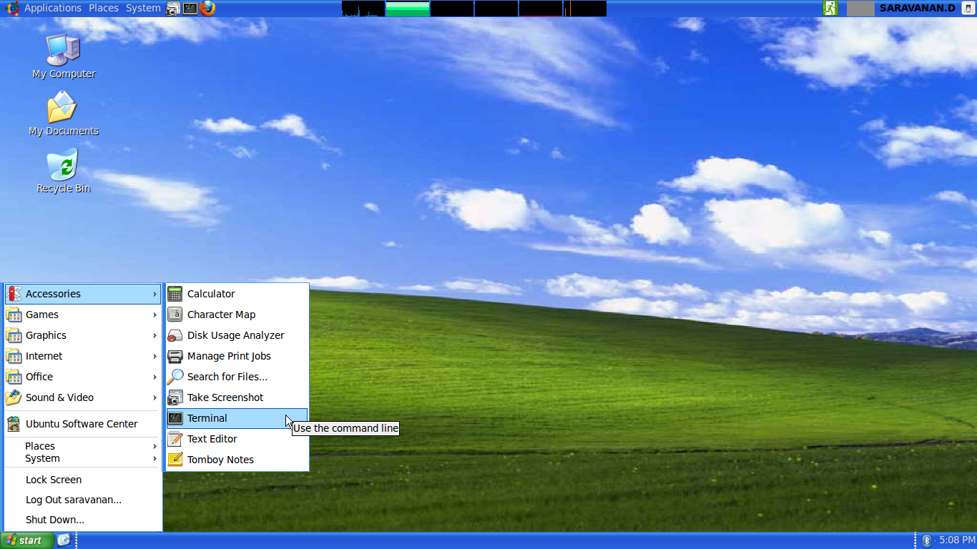The height and width of the screenshot is (549, 977).
Task: Expand the Accessories submenu arrow
Action: click(x=154, y=294)
